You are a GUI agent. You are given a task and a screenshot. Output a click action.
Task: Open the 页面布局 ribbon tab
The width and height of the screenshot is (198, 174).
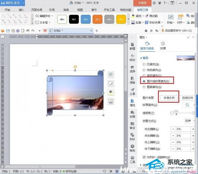[x=37, y=10]
